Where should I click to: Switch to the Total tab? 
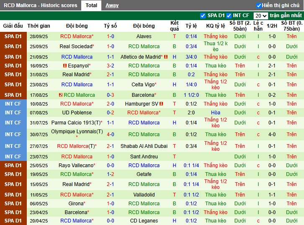[x=91, y=5]
